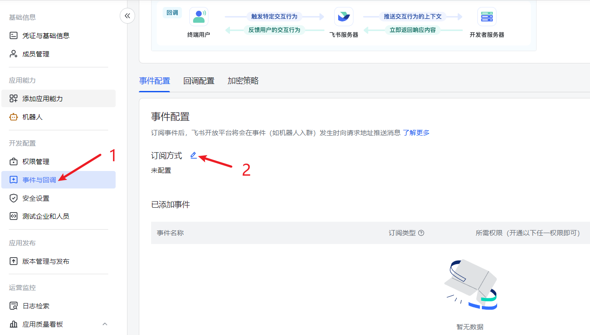Click the pencil edit icon beside 订阅方式

[x=194, y=155]
